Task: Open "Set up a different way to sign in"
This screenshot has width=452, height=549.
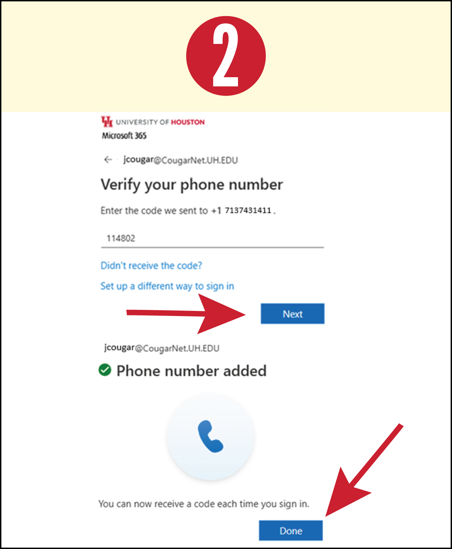Action: (x=167, y=286)
